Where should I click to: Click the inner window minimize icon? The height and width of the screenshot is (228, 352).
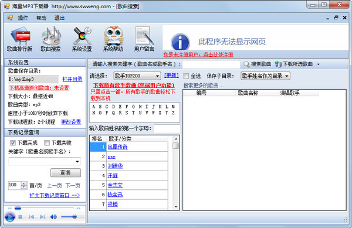pyautogui.click(x=328, y=18)
